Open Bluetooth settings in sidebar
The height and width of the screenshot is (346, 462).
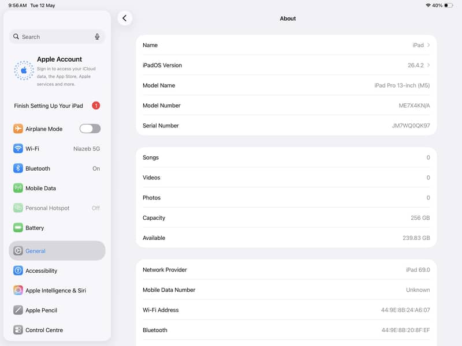(x=57, y=168)
